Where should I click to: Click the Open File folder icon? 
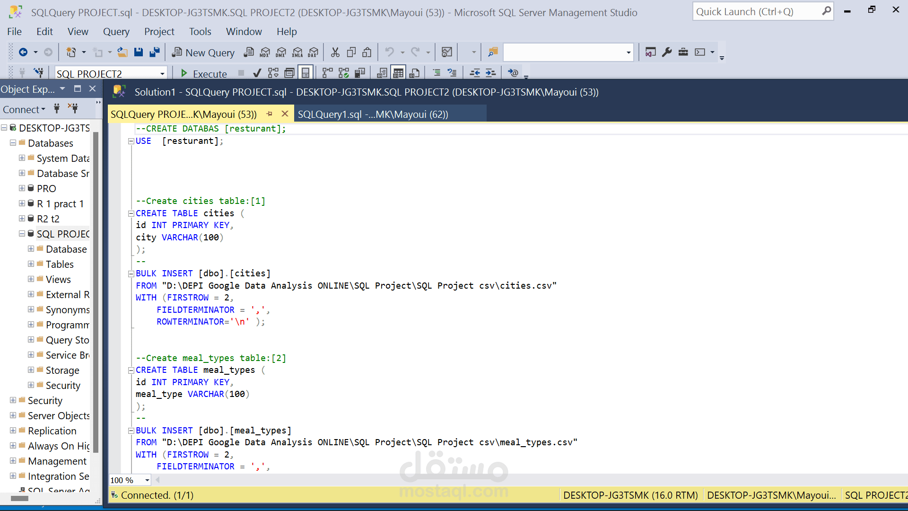coord(122,53)
